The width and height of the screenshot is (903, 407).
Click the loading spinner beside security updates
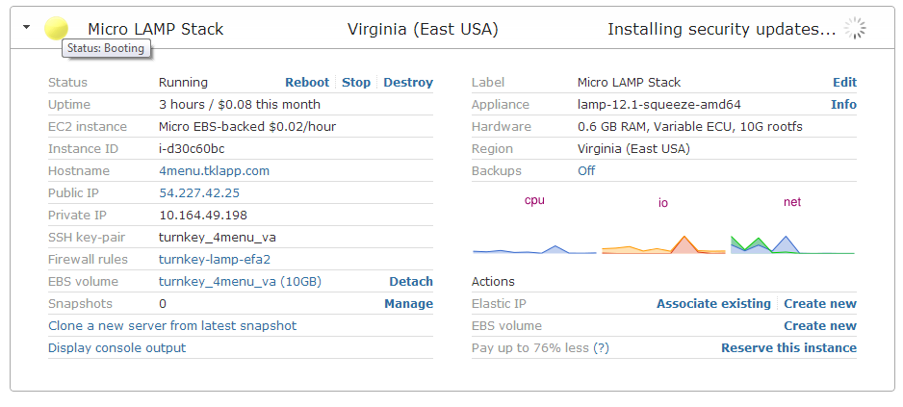click(854, 29)
